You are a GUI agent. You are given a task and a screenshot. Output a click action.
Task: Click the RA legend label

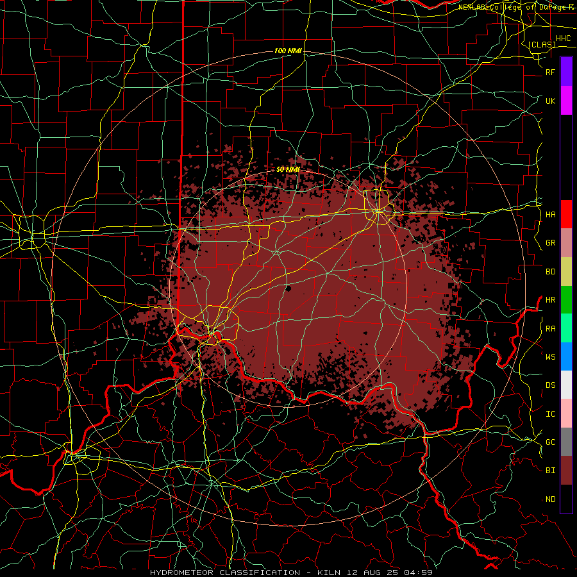pyautogui.click(x=550, y=329)
